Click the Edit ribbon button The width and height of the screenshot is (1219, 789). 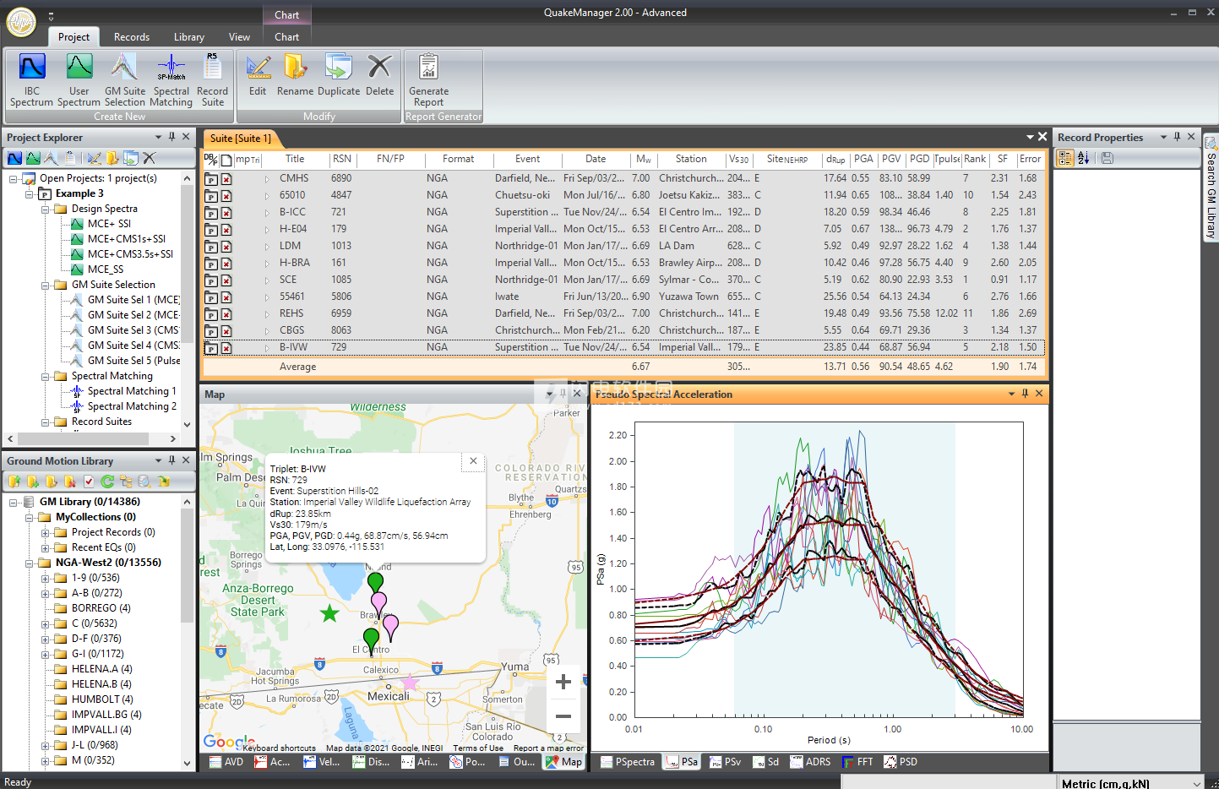258,76
